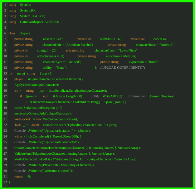The height and width of the screenshot is (189, 195).
Task: Click line number 19 in the gutter
Action: [x=5, y=108]
